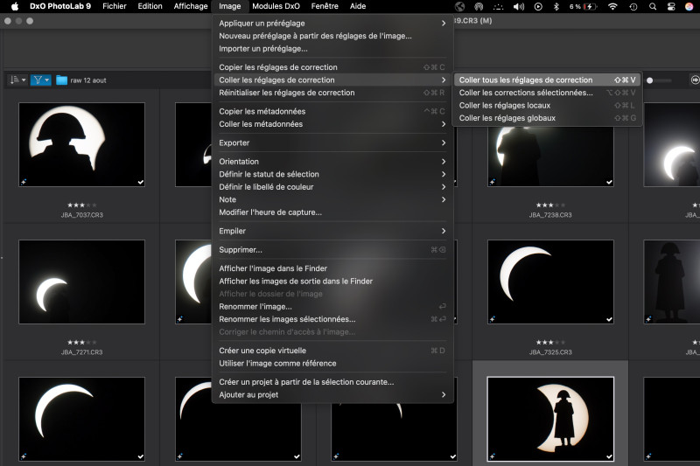Select Copier les réglages de correction
The height and width of the screenshot is (466, 700).
332,67
